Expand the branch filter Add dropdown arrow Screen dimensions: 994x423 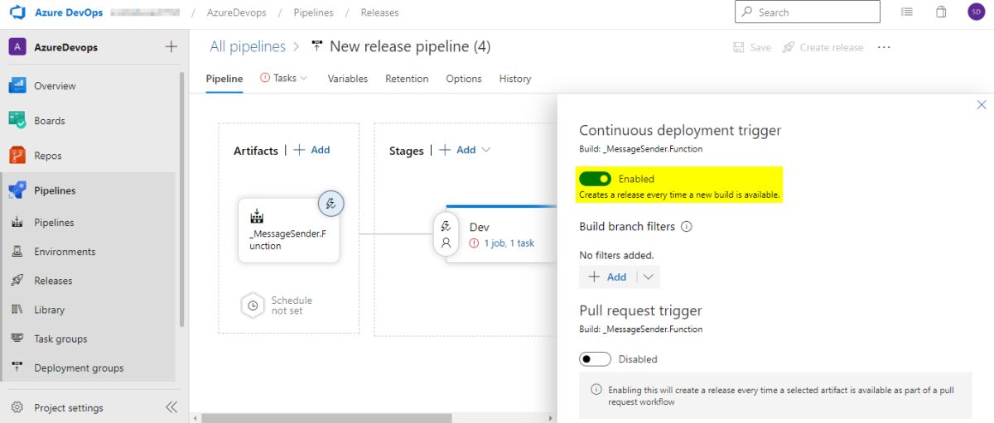pos(648,277)
